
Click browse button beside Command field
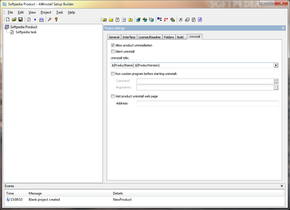(x=276, y=81)
